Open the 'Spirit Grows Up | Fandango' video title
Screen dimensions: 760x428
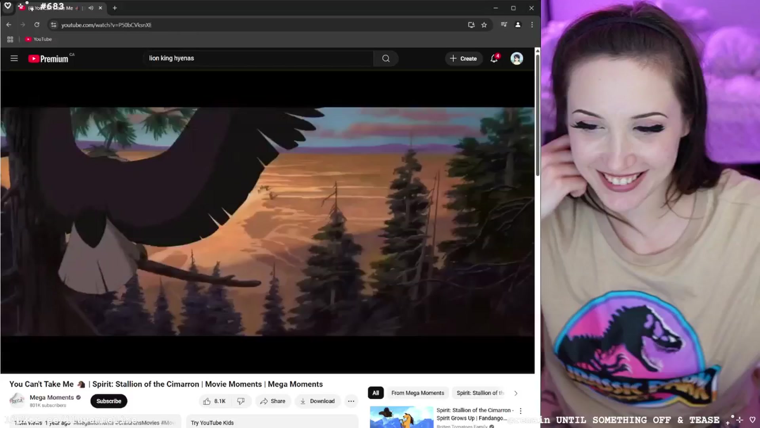[x=475, y=414]
